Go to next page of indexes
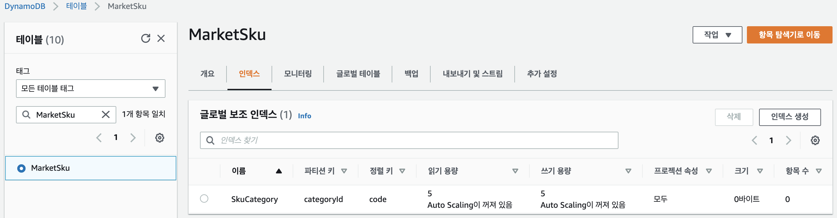The image size is (837, 218). [x=788, y=140]
